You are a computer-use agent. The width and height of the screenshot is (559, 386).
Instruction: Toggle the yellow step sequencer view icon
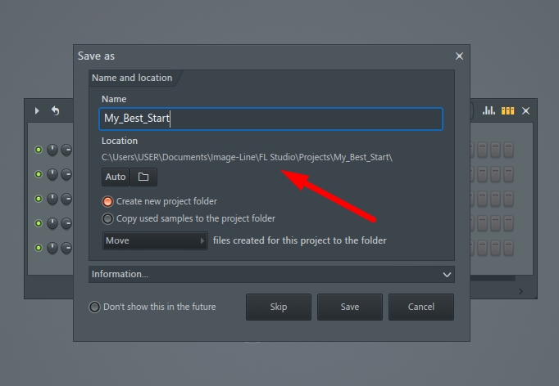click(507, 111)
